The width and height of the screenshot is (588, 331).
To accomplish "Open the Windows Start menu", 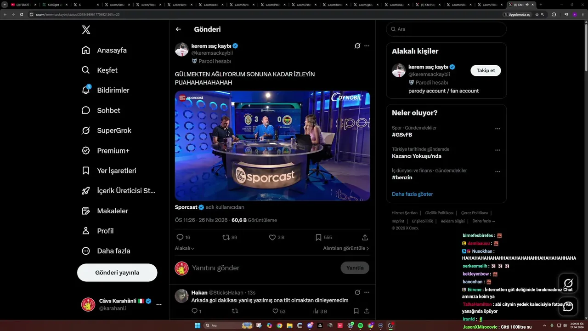I will point(198,325).
